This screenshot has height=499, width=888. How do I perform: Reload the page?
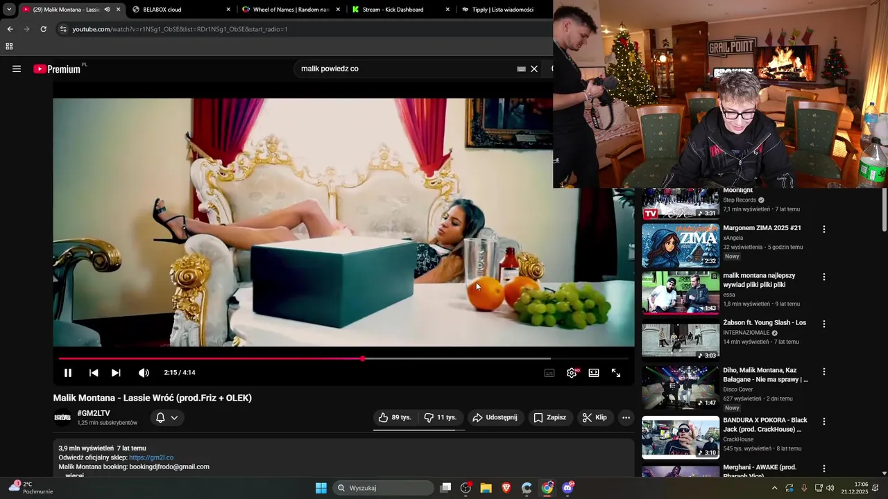(43, 29)
